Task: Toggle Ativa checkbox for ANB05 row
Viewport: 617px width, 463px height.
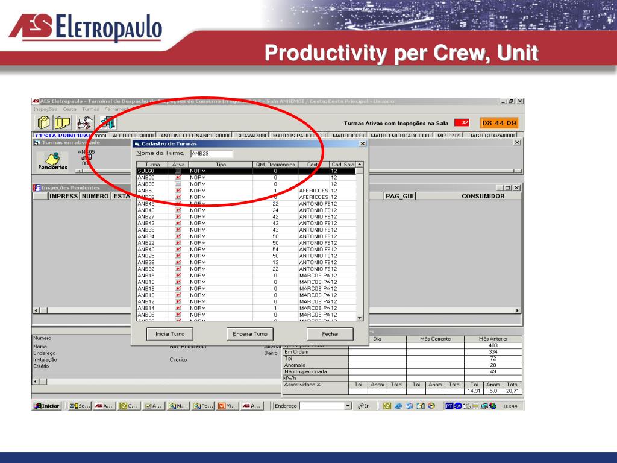Action: 178,178
